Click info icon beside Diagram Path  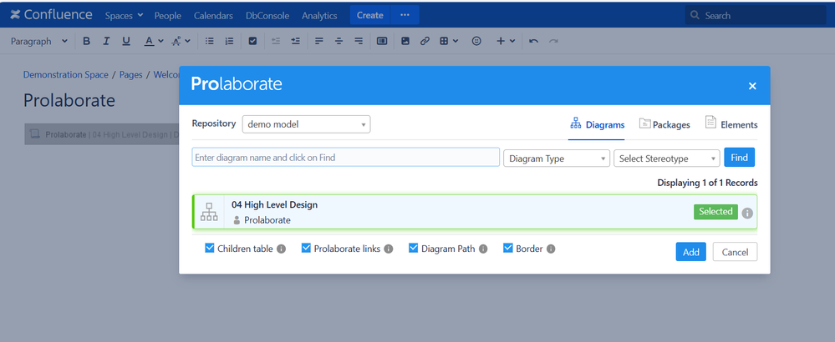[x=483, y=249]
